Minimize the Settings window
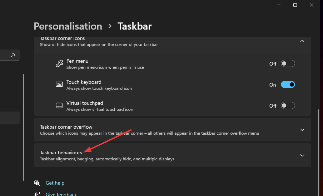Screen dimensions: 323x196 (279, 5)
